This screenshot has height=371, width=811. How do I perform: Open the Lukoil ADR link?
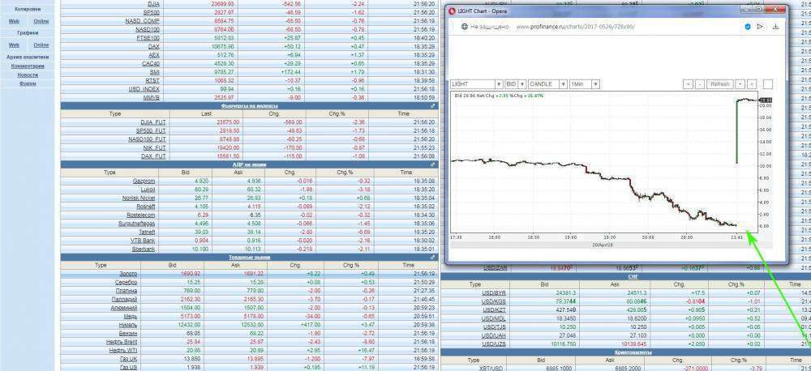click(x=148, y=190)
